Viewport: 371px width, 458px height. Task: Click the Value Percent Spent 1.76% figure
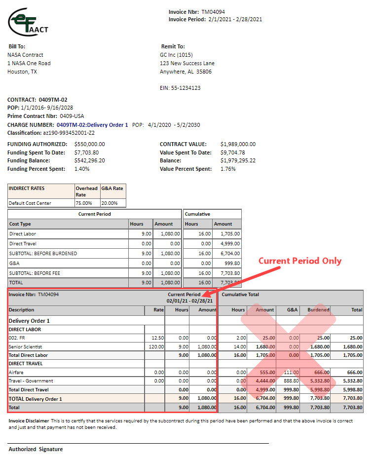(228, 169)
